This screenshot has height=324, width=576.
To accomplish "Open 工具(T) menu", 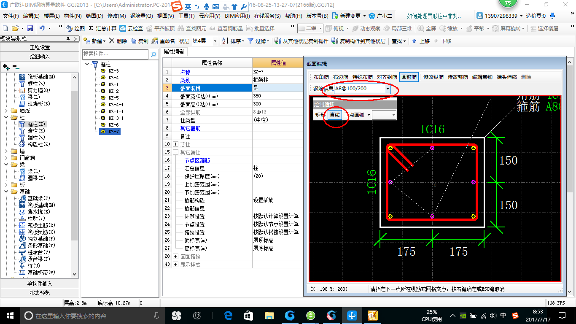I will (186, 16).
